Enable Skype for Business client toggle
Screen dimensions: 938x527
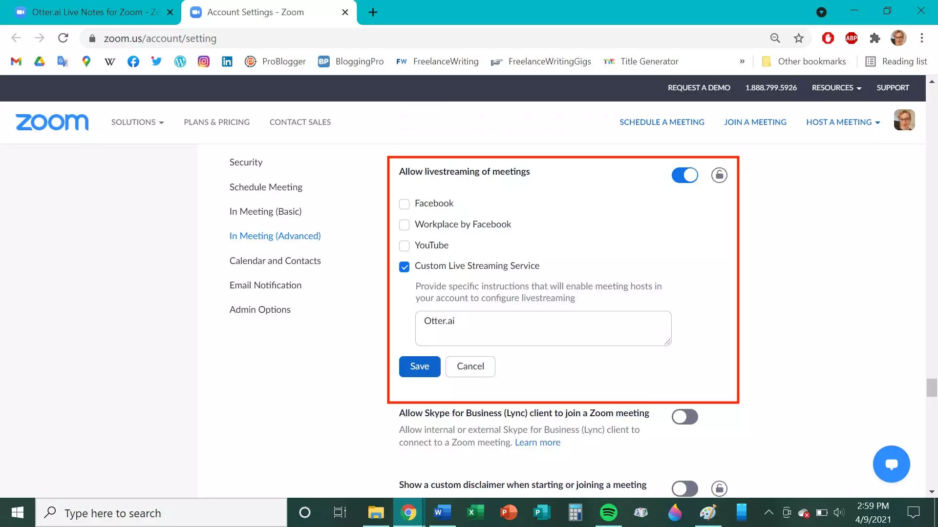(x=685, y=417)
